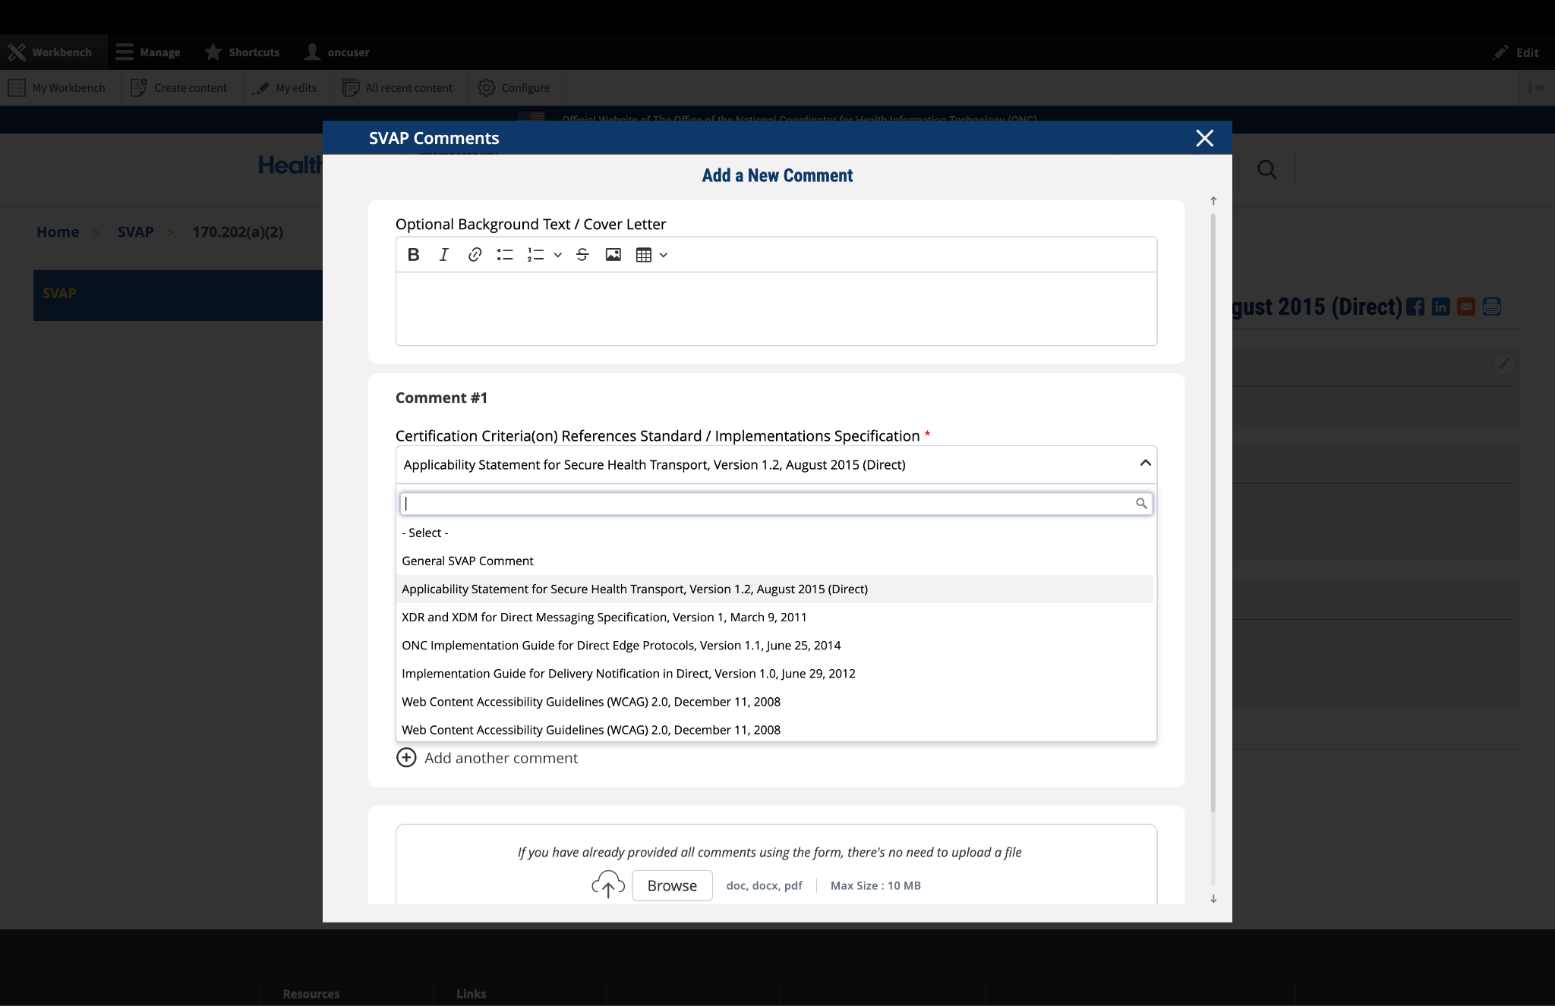Screen dimensions: 1555x1006
Task: Click in the Background Text editor area
Action: 775,308
